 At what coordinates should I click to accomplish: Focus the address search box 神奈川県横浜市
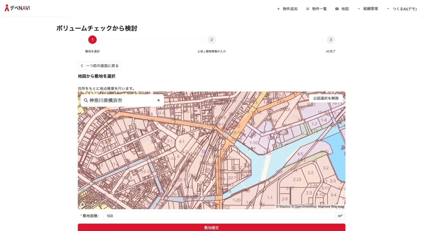[x=120, y=101]
